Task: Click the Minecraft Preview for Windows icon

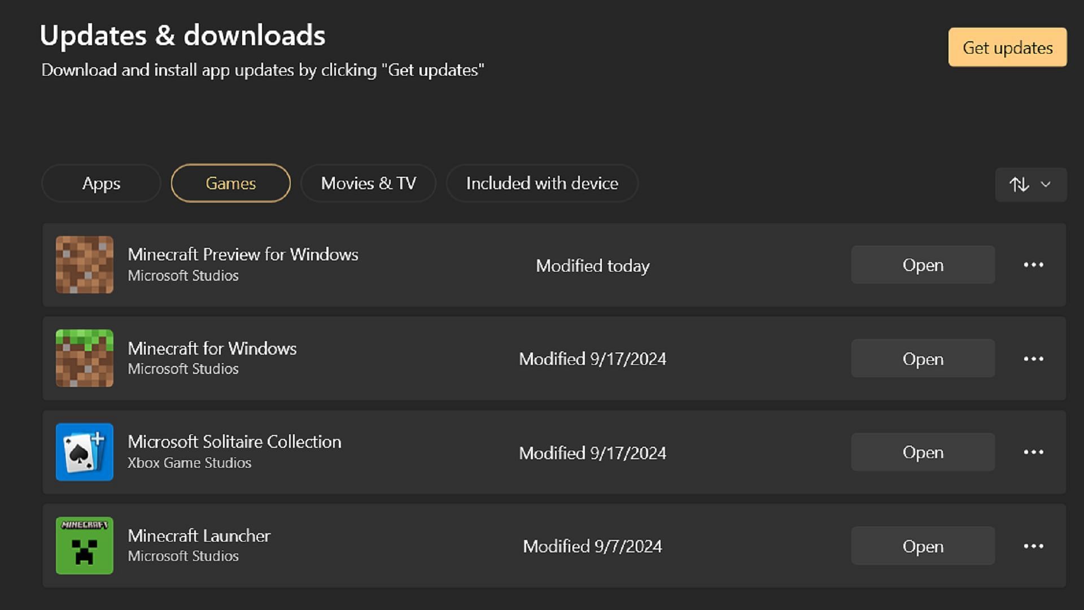Action: click(x=84, y=264)
